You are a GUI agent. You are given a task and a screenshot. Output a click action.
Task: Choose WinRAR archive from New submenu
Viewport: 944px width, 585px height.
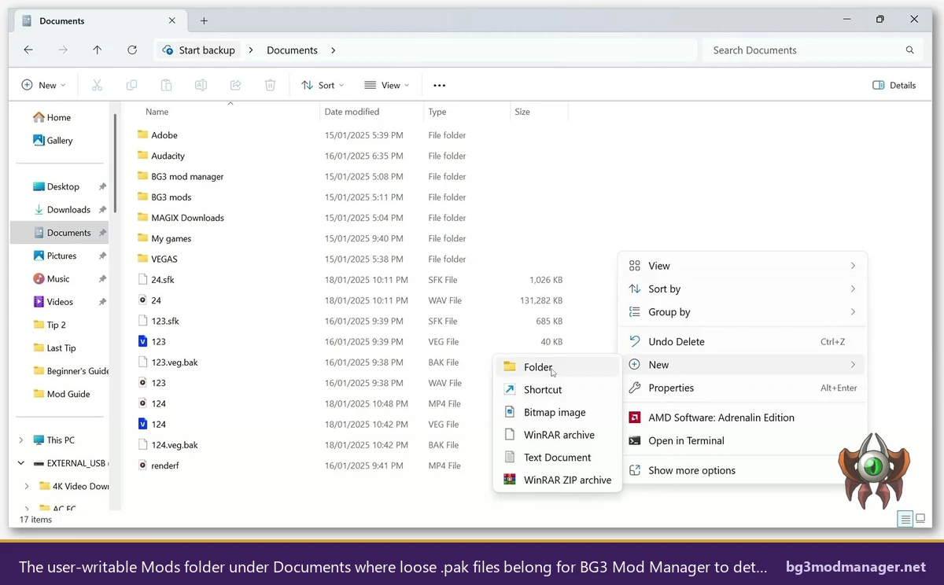(x=557, y=435)
